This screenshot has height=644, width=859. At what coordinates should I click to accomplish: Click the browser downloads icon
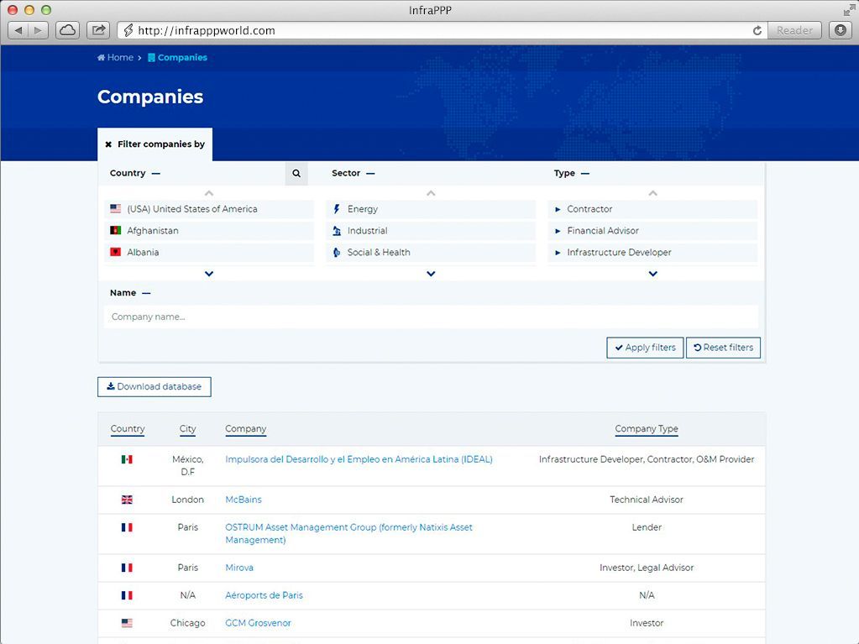pyautogui.click(x=840, y=30)
